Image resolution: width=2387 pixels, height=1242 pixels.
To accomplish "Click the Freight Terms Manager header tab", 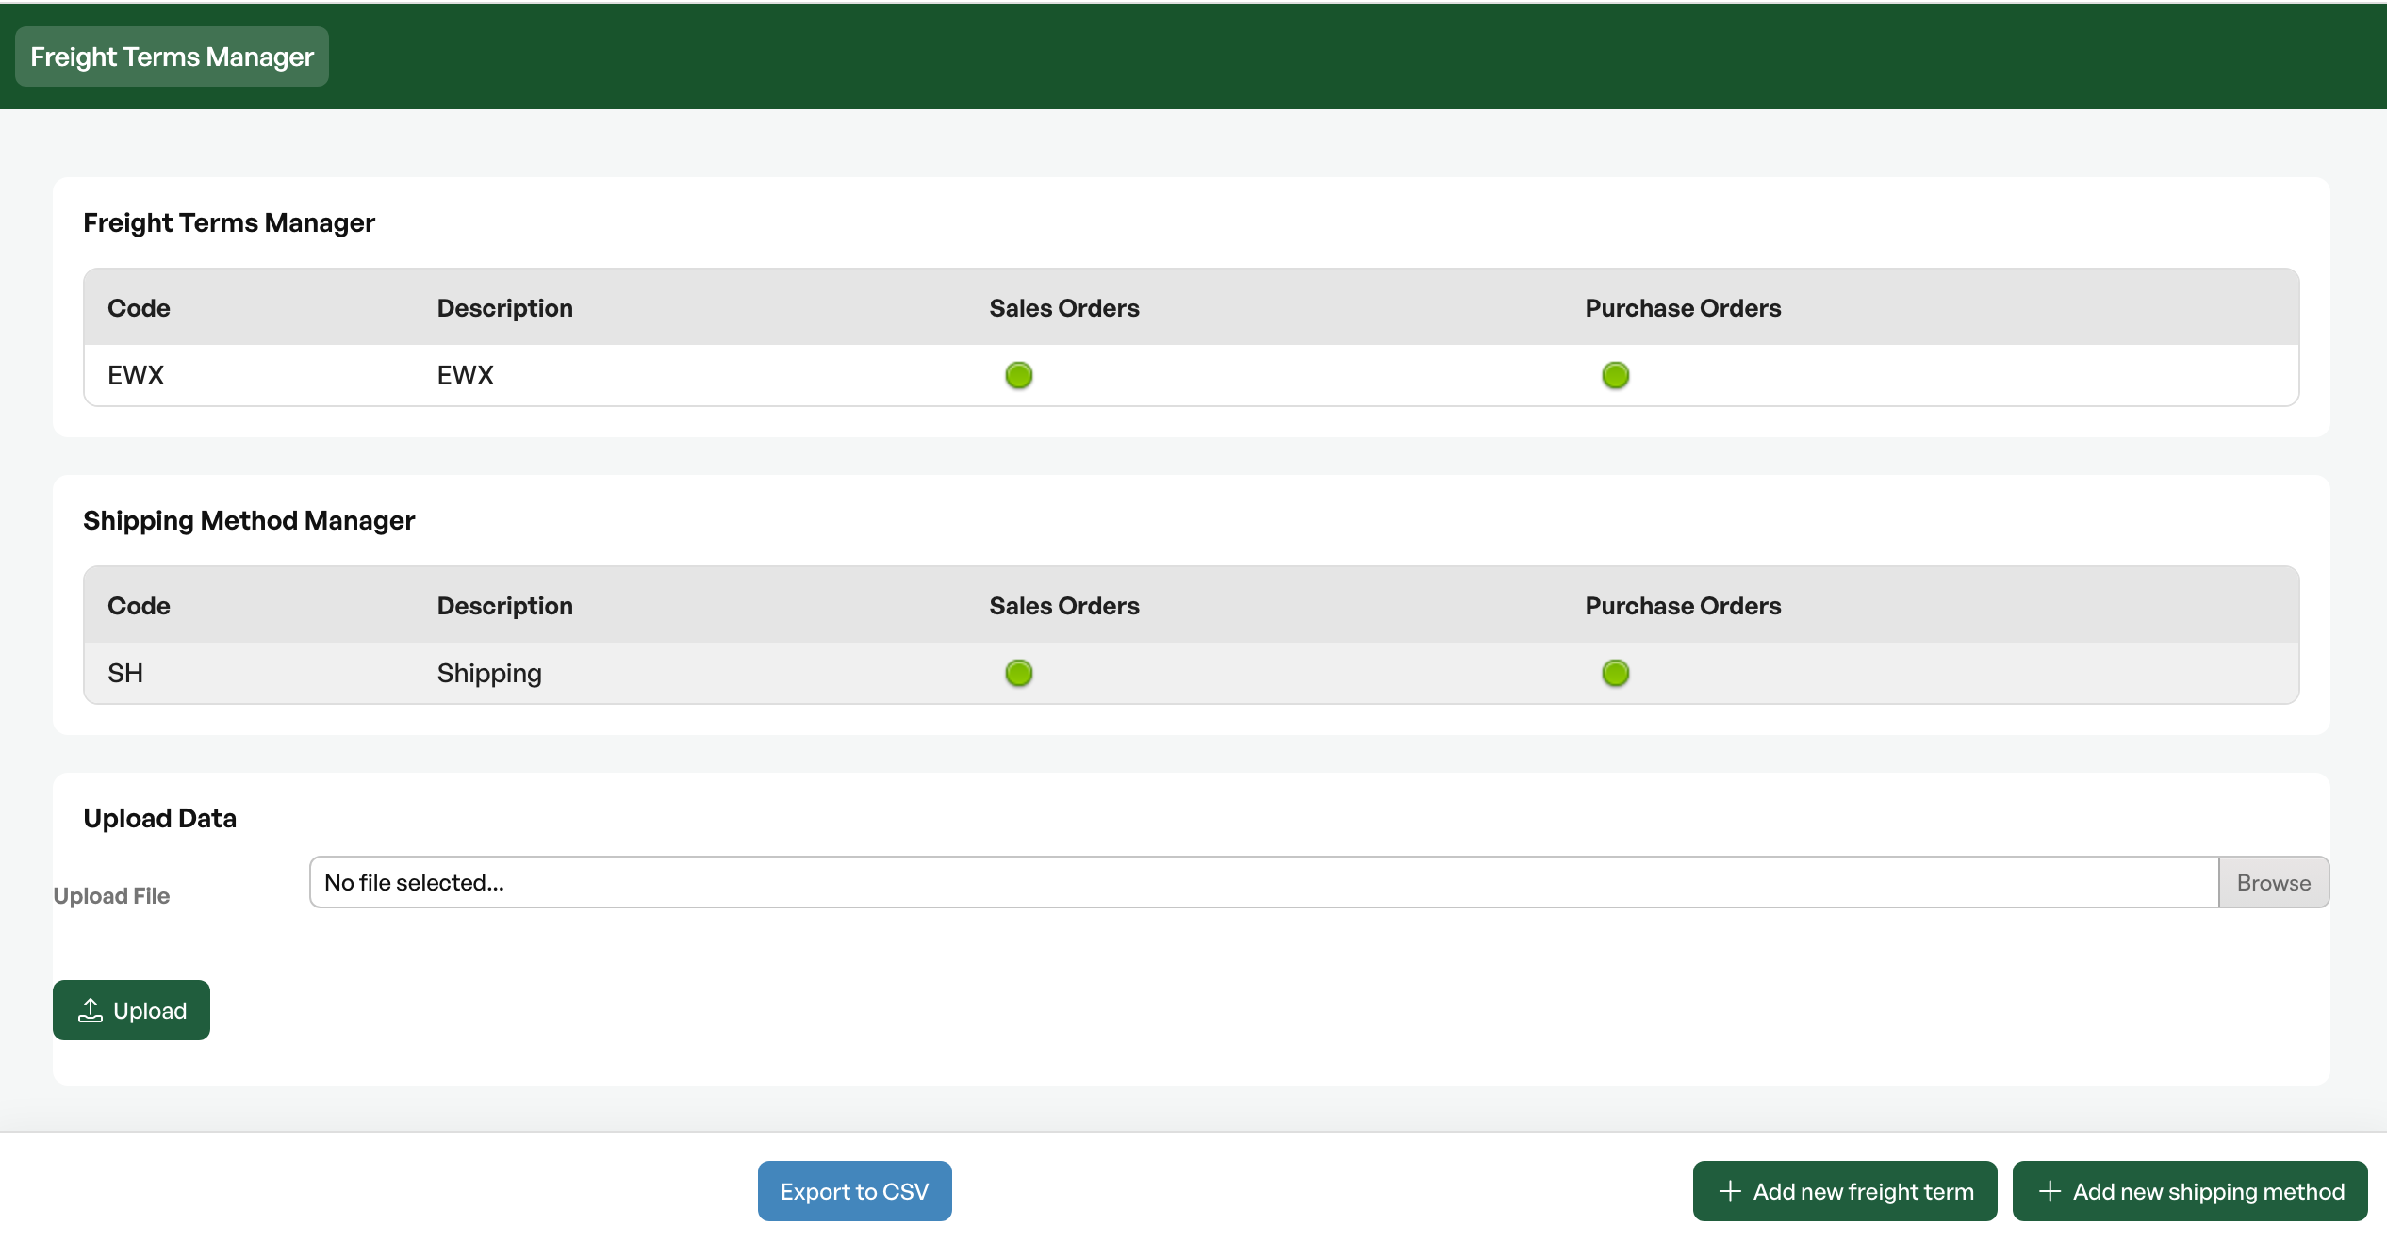I will click(172, 57).
